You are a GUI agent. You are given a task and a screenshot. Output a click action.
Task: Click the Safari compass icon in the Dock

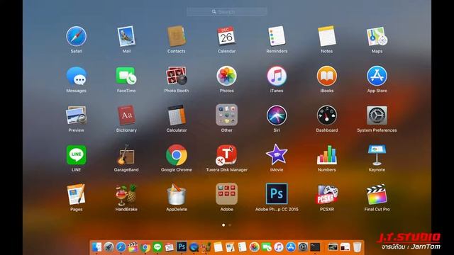point(121,247)
